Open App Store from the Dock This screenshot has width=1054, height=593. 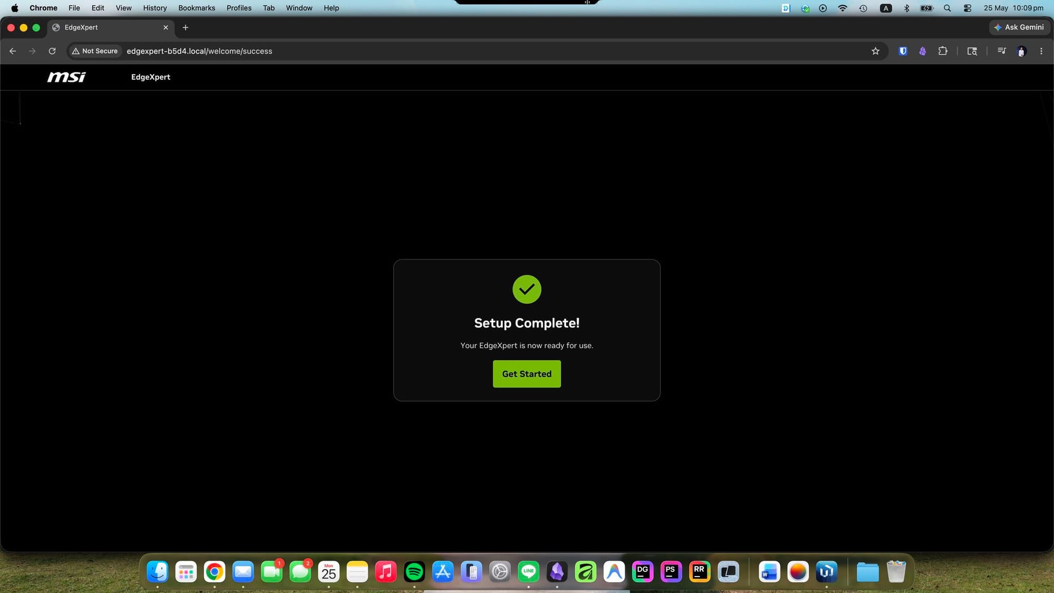443,571
